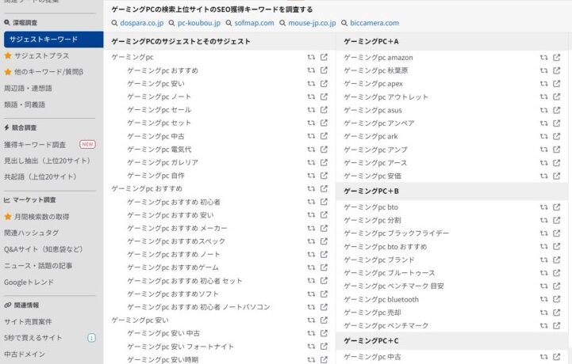Click keyword text ゲーミングpc セット
This screenshot has width=572, height=364.
click(159, 123)
